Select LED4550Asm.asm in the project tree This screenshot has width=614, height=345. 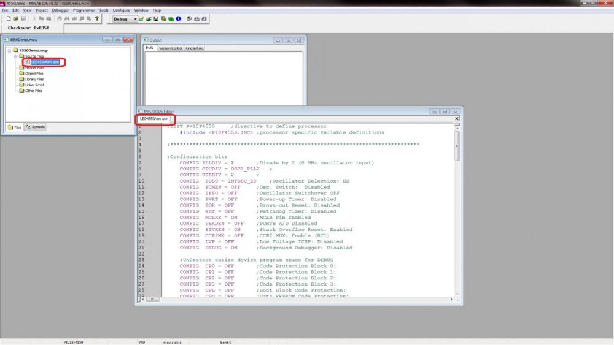coord(45,62)
